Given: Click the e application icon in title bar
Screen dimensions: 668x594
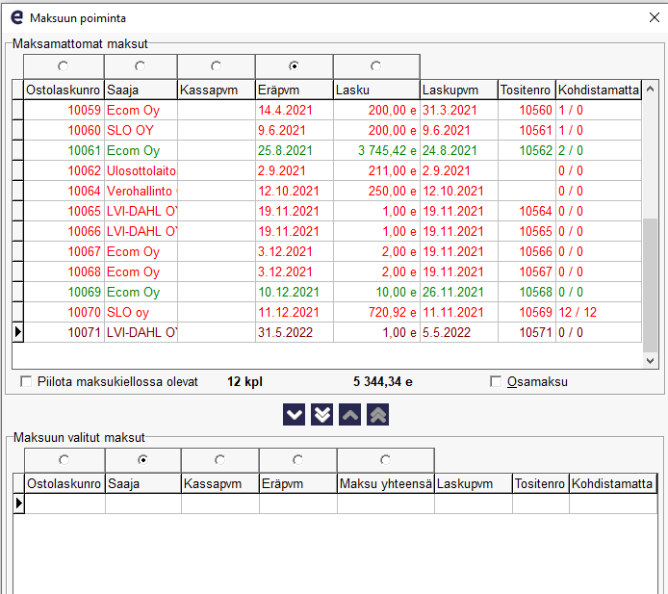Looking at the screenshot, I should pyautogui.click(x=16, y=17).
